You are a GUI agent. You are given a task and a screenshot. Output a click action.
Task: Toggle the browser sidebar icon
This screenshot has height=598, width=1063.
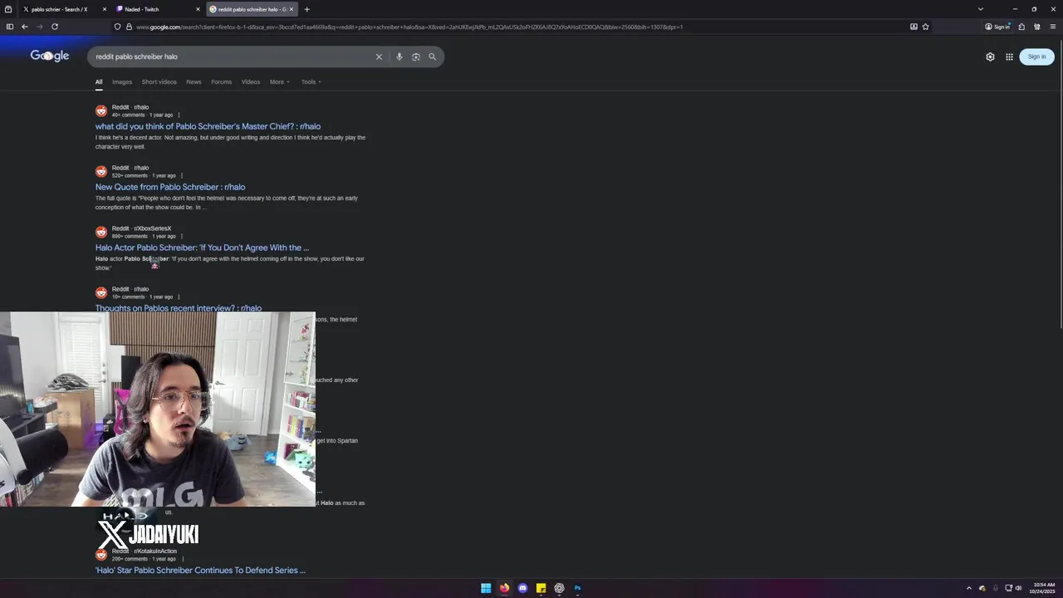click(10, 27)
